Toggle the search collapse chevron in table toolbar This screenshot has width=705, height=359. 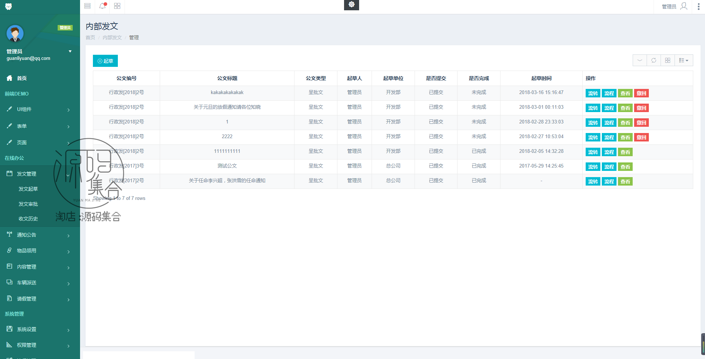640,60
